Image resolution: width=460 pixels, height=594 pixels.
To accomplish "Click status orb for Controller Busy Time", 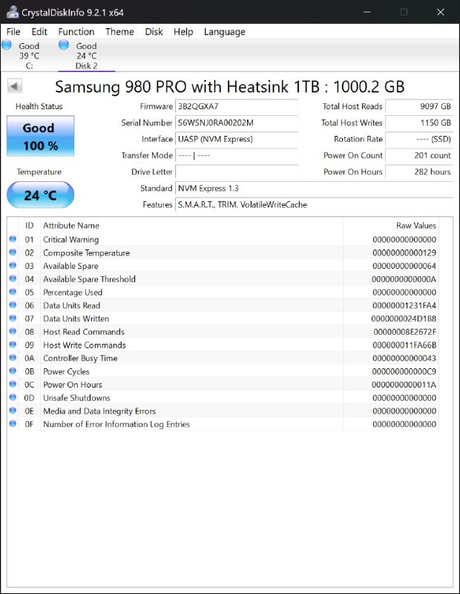I will pyautogui.click(x=13, y=358).
